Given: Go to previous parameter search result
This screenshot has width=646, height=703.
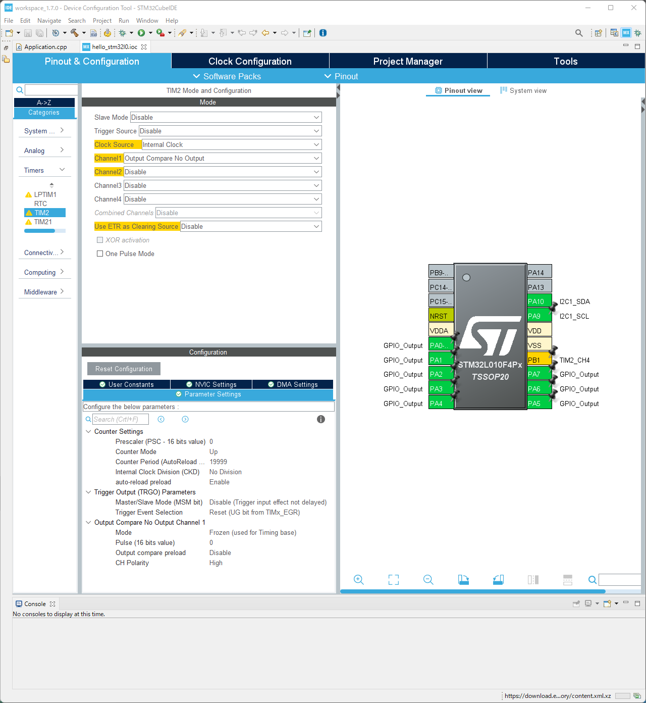Looking at the screenshot, I should (x=161, y=419).
